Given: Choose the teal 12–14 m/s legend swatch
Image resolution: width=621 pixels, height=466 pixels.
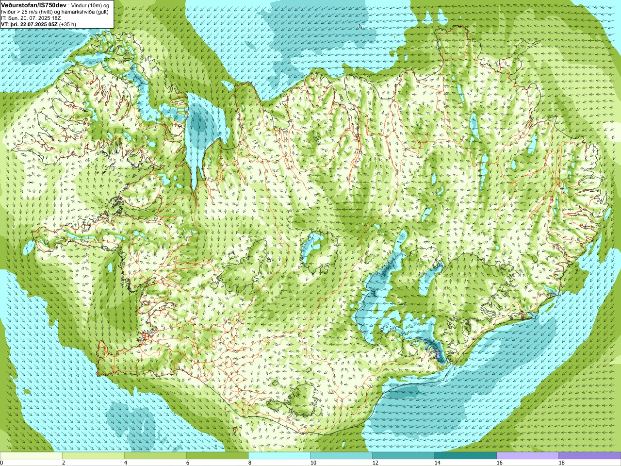Looking at the screenshot, I should pos(404,456).
